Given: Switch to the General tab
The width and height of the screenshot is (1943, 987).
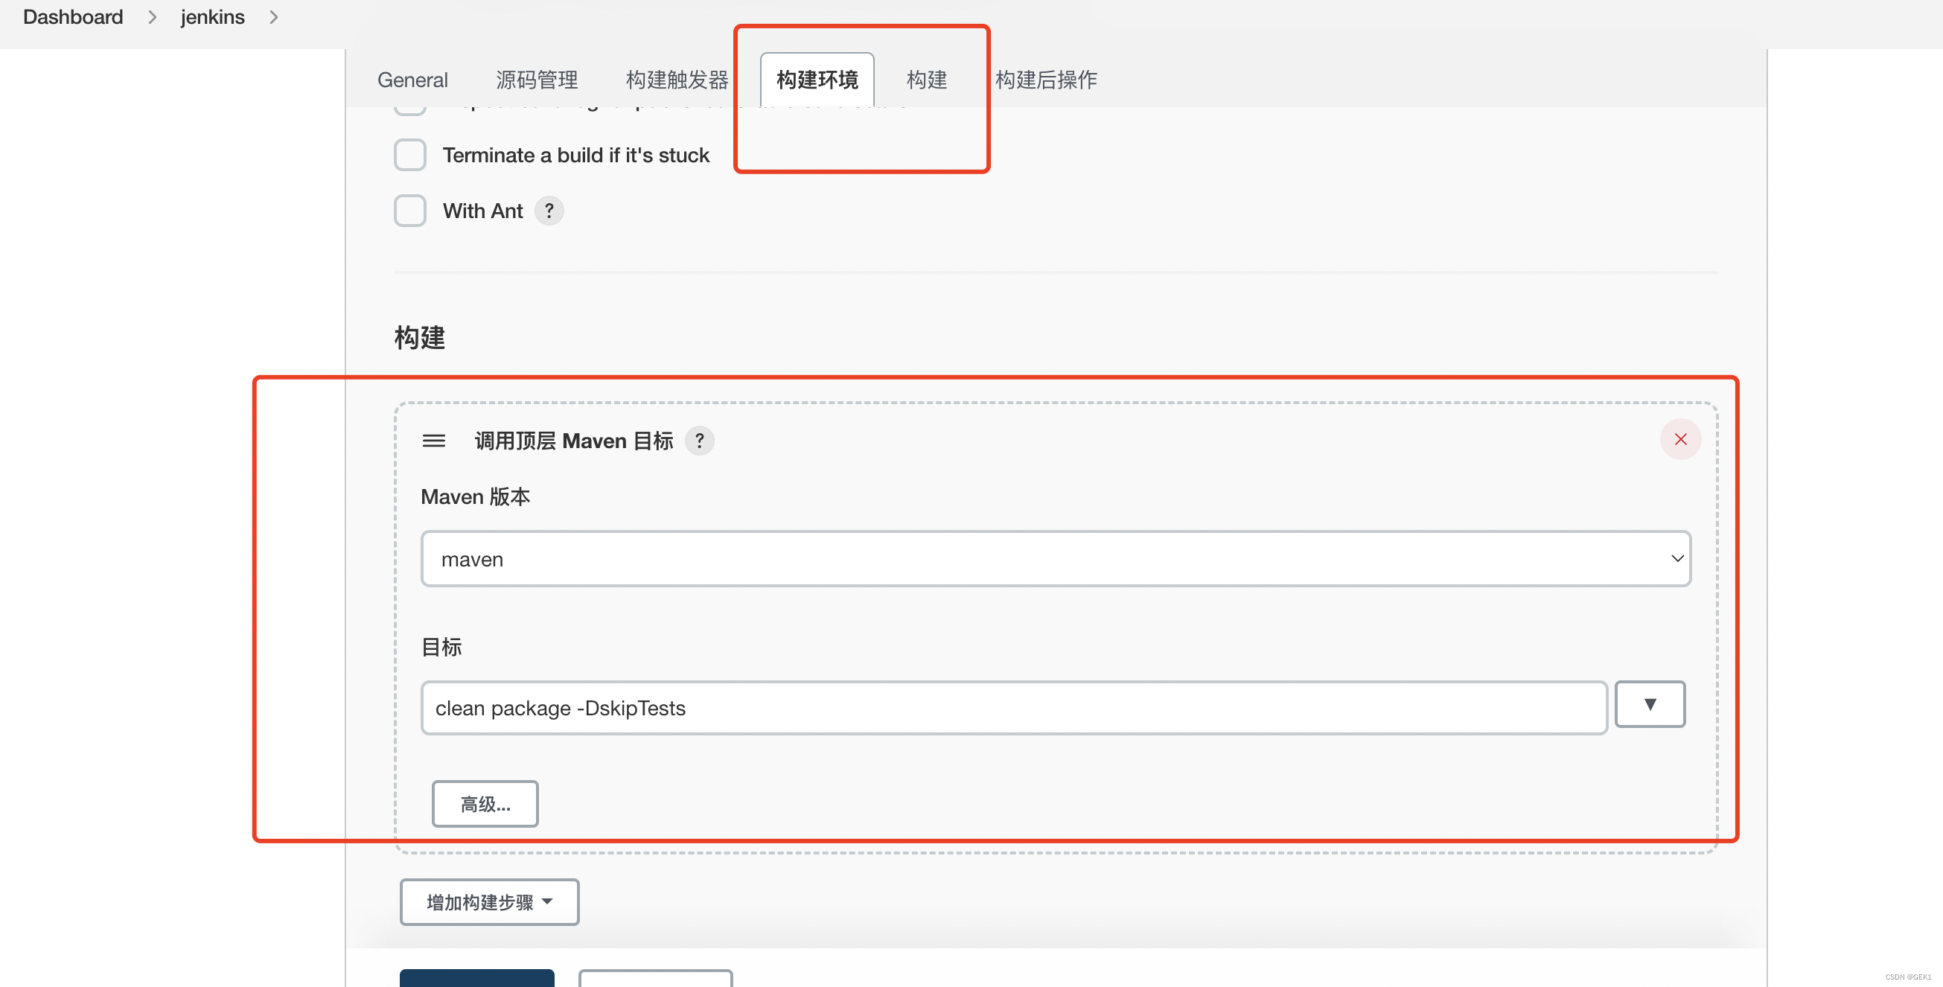Looking at the screenshot, I should point(412,80).
